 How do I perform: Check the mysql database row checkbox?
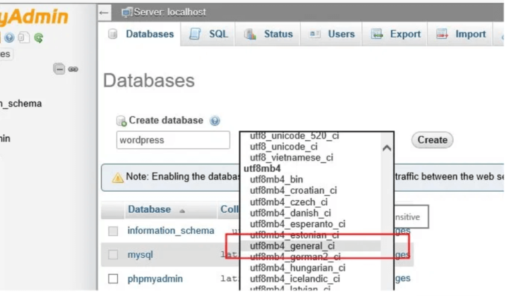(x=113, y=255)
